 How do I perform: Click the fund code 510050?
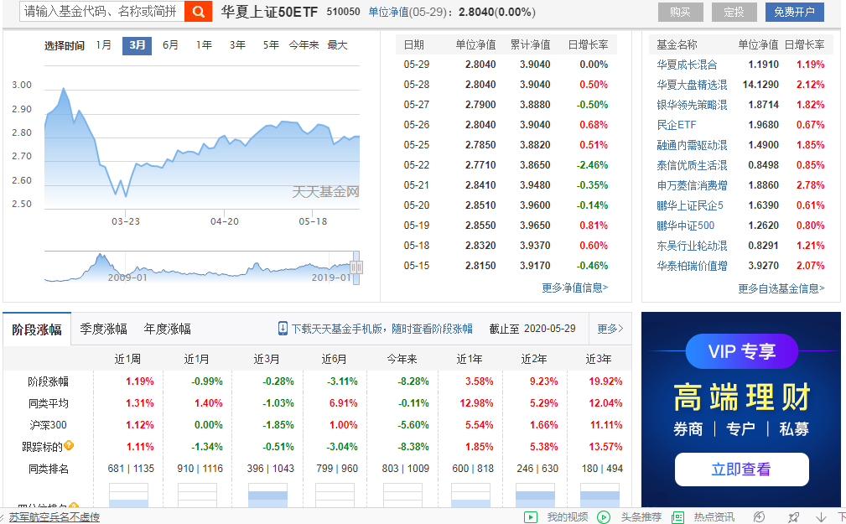[x=343, y=12]
